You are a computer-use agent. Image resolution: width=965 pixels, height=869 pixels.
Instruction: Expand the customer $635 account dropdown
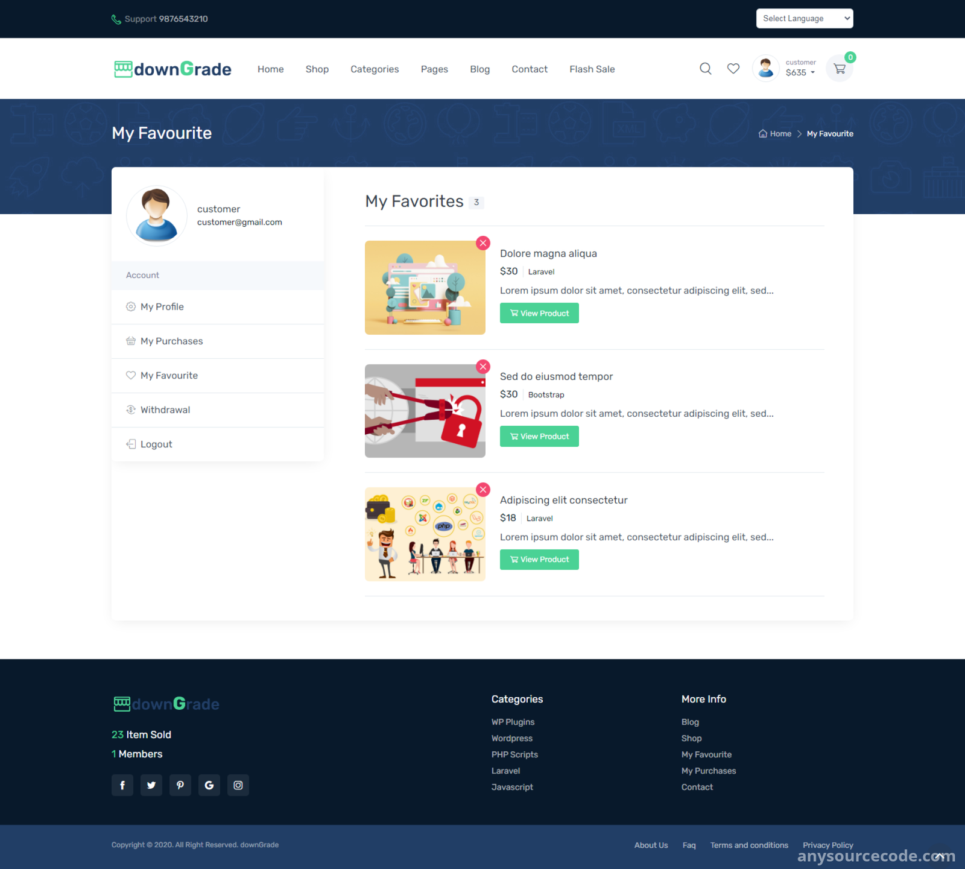800,68
